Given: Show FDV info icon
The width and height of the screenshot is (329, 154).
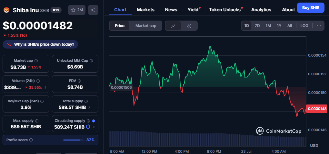Looking at the screenshot, I should pyautogui.click(x=79, y=81).
